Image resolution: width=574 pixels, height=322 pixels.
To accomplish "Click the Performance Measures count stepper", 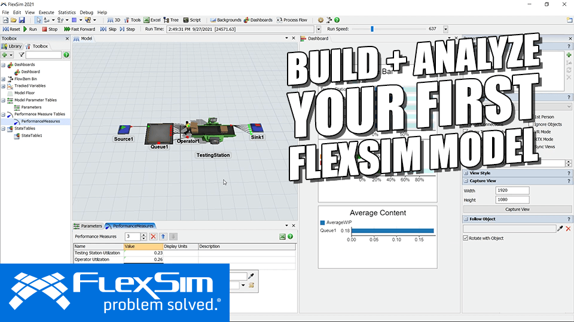I will (143, 237).
